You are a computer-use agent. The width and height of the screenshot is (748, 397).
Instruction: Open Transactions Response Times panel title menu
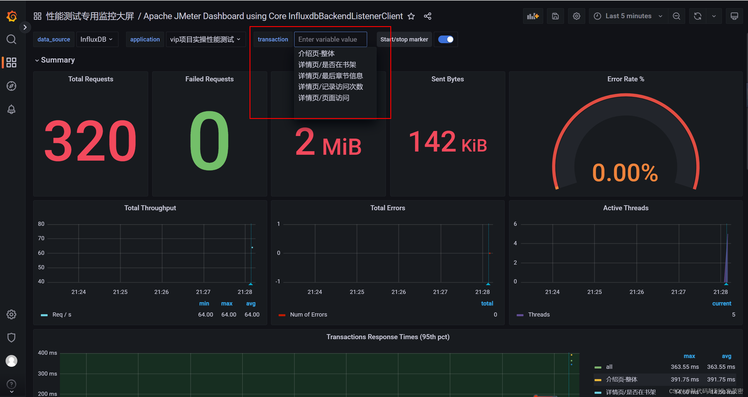coord(388,337)
